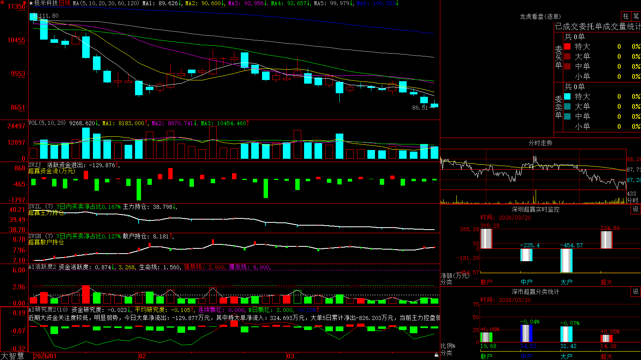This screenshot has height=360, width=641.
Task: Click the 中户 ratio bar showing 34.52
Action: (x=526, y=334)
